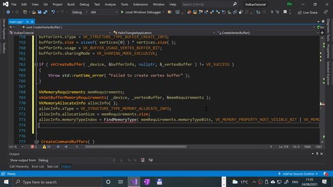Image resolution: width=333 pixels, height=187 pixels.
Task: Click the Save All toolbar icon
Action: pyautogui.click(x=45, y=12)
